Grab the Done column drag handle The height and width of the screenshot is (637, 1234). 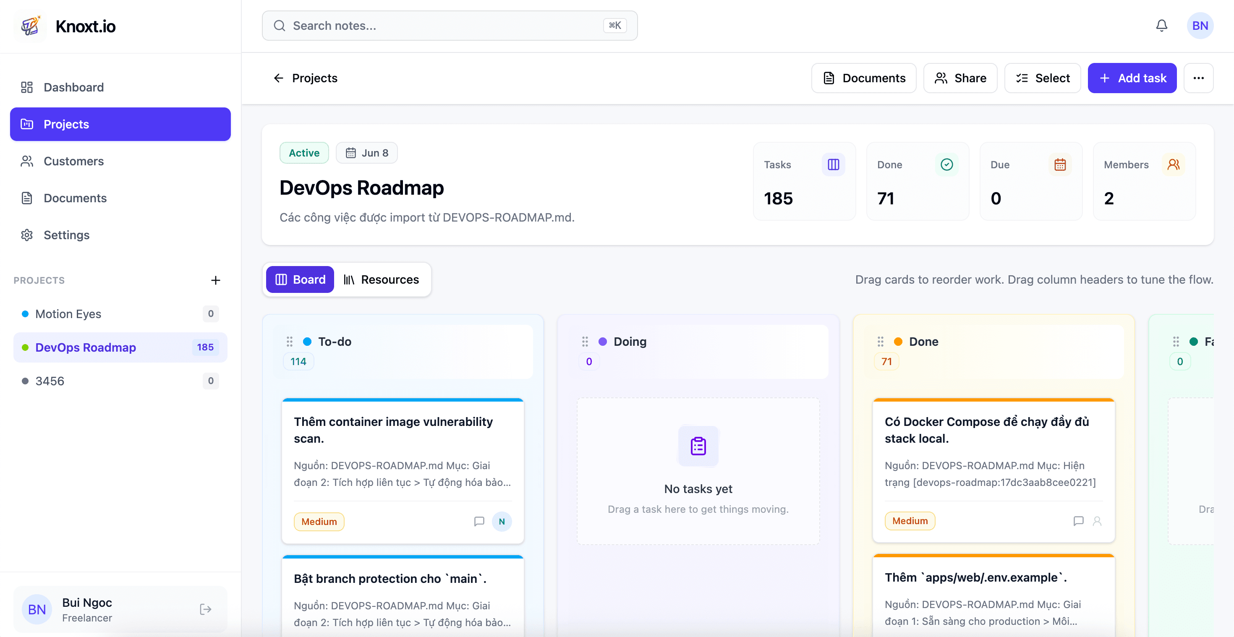[881, 342]
